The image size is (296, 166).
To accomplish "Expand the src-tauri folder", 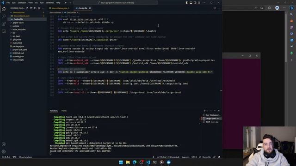I will tap(16, 36).
